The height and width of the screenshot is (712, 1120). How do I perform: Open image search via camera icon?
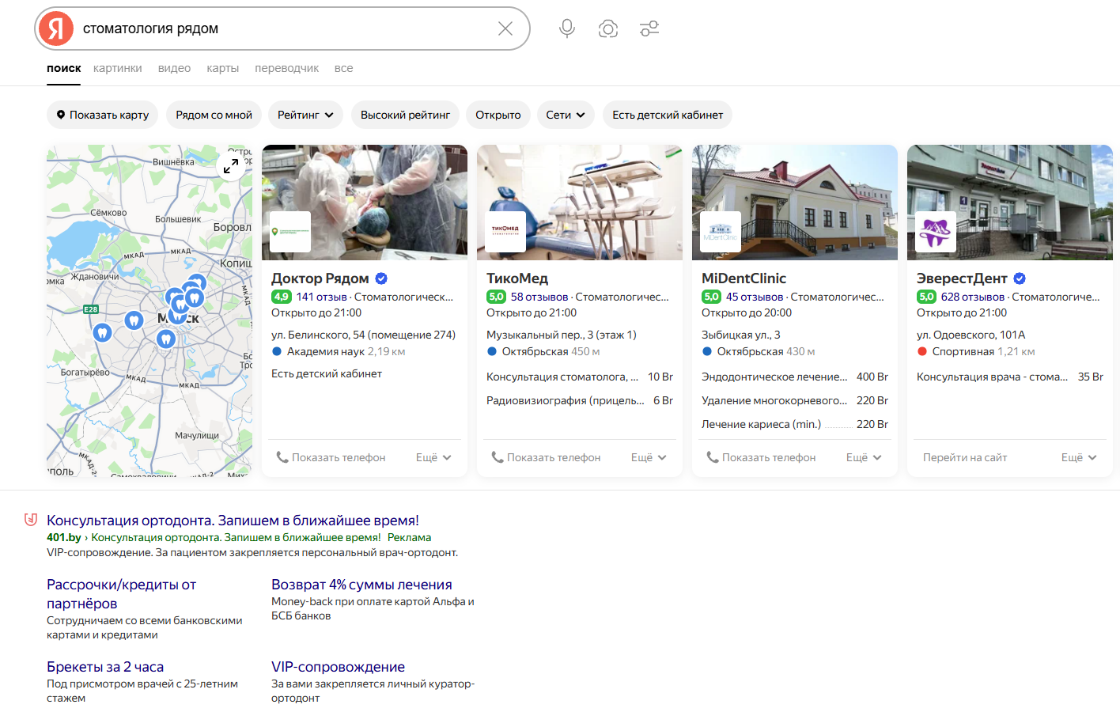tap(608, 29)
